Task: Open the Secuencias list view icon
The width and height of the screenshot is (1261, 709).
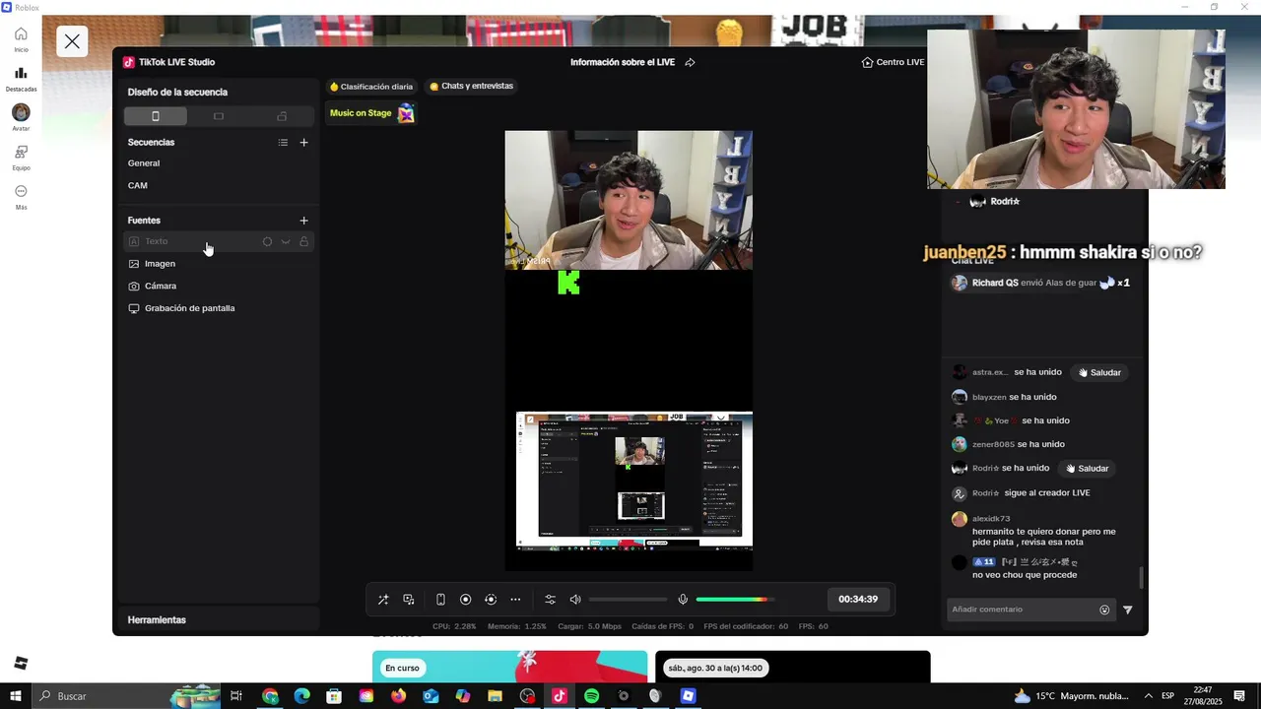Action: point(283,143)
